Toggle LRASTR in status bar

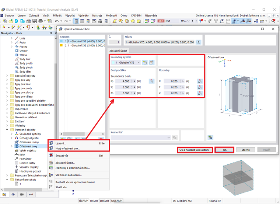(x=105, y=201)
